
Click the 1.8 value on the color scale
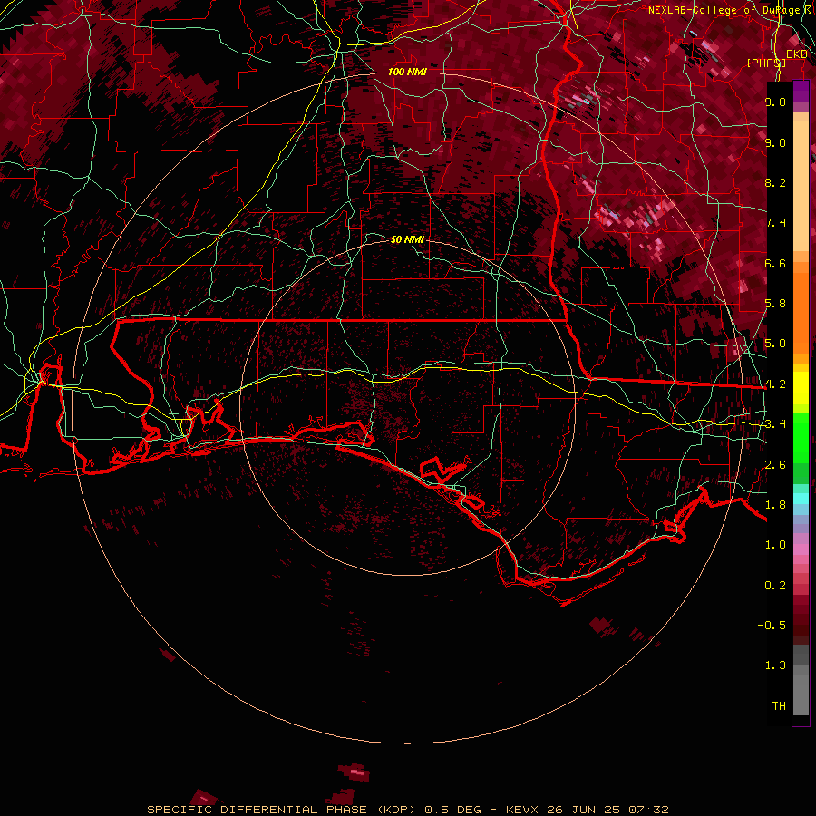point(775,505)
